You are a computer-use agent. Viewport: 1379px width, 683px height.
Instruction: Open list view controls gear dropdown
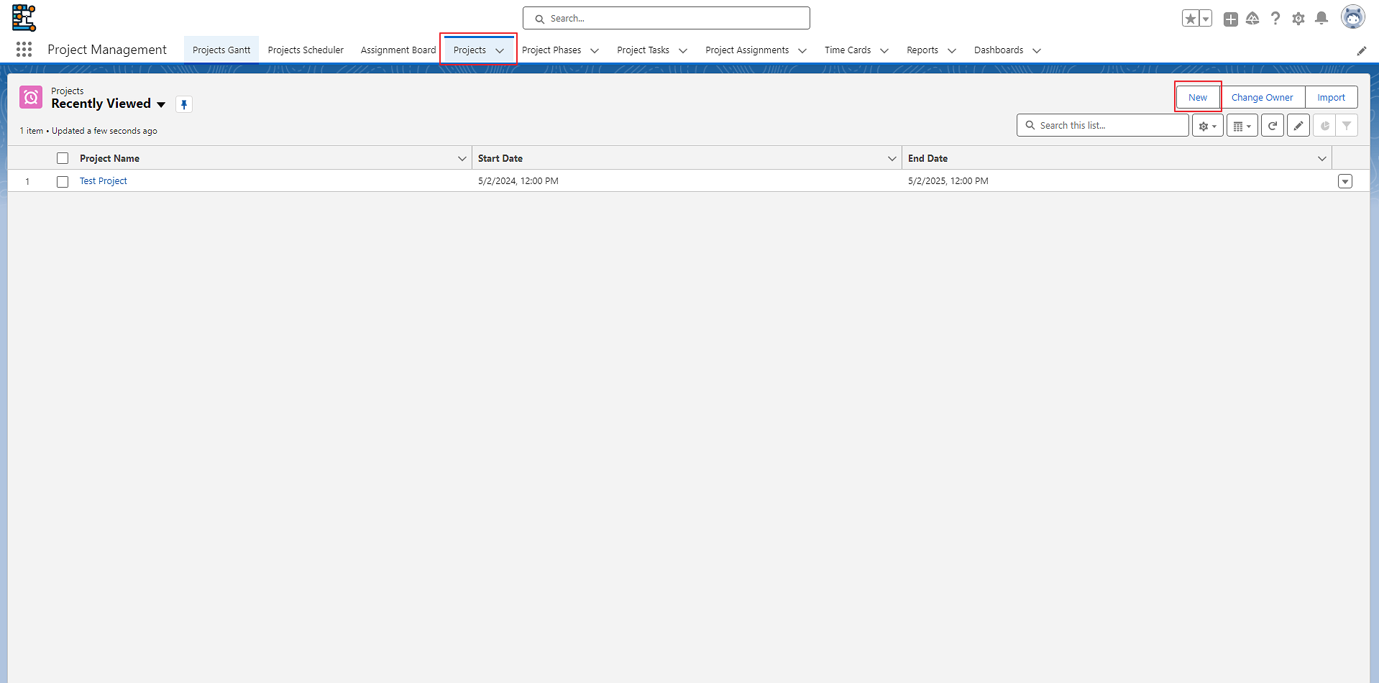coord(1207,126)
